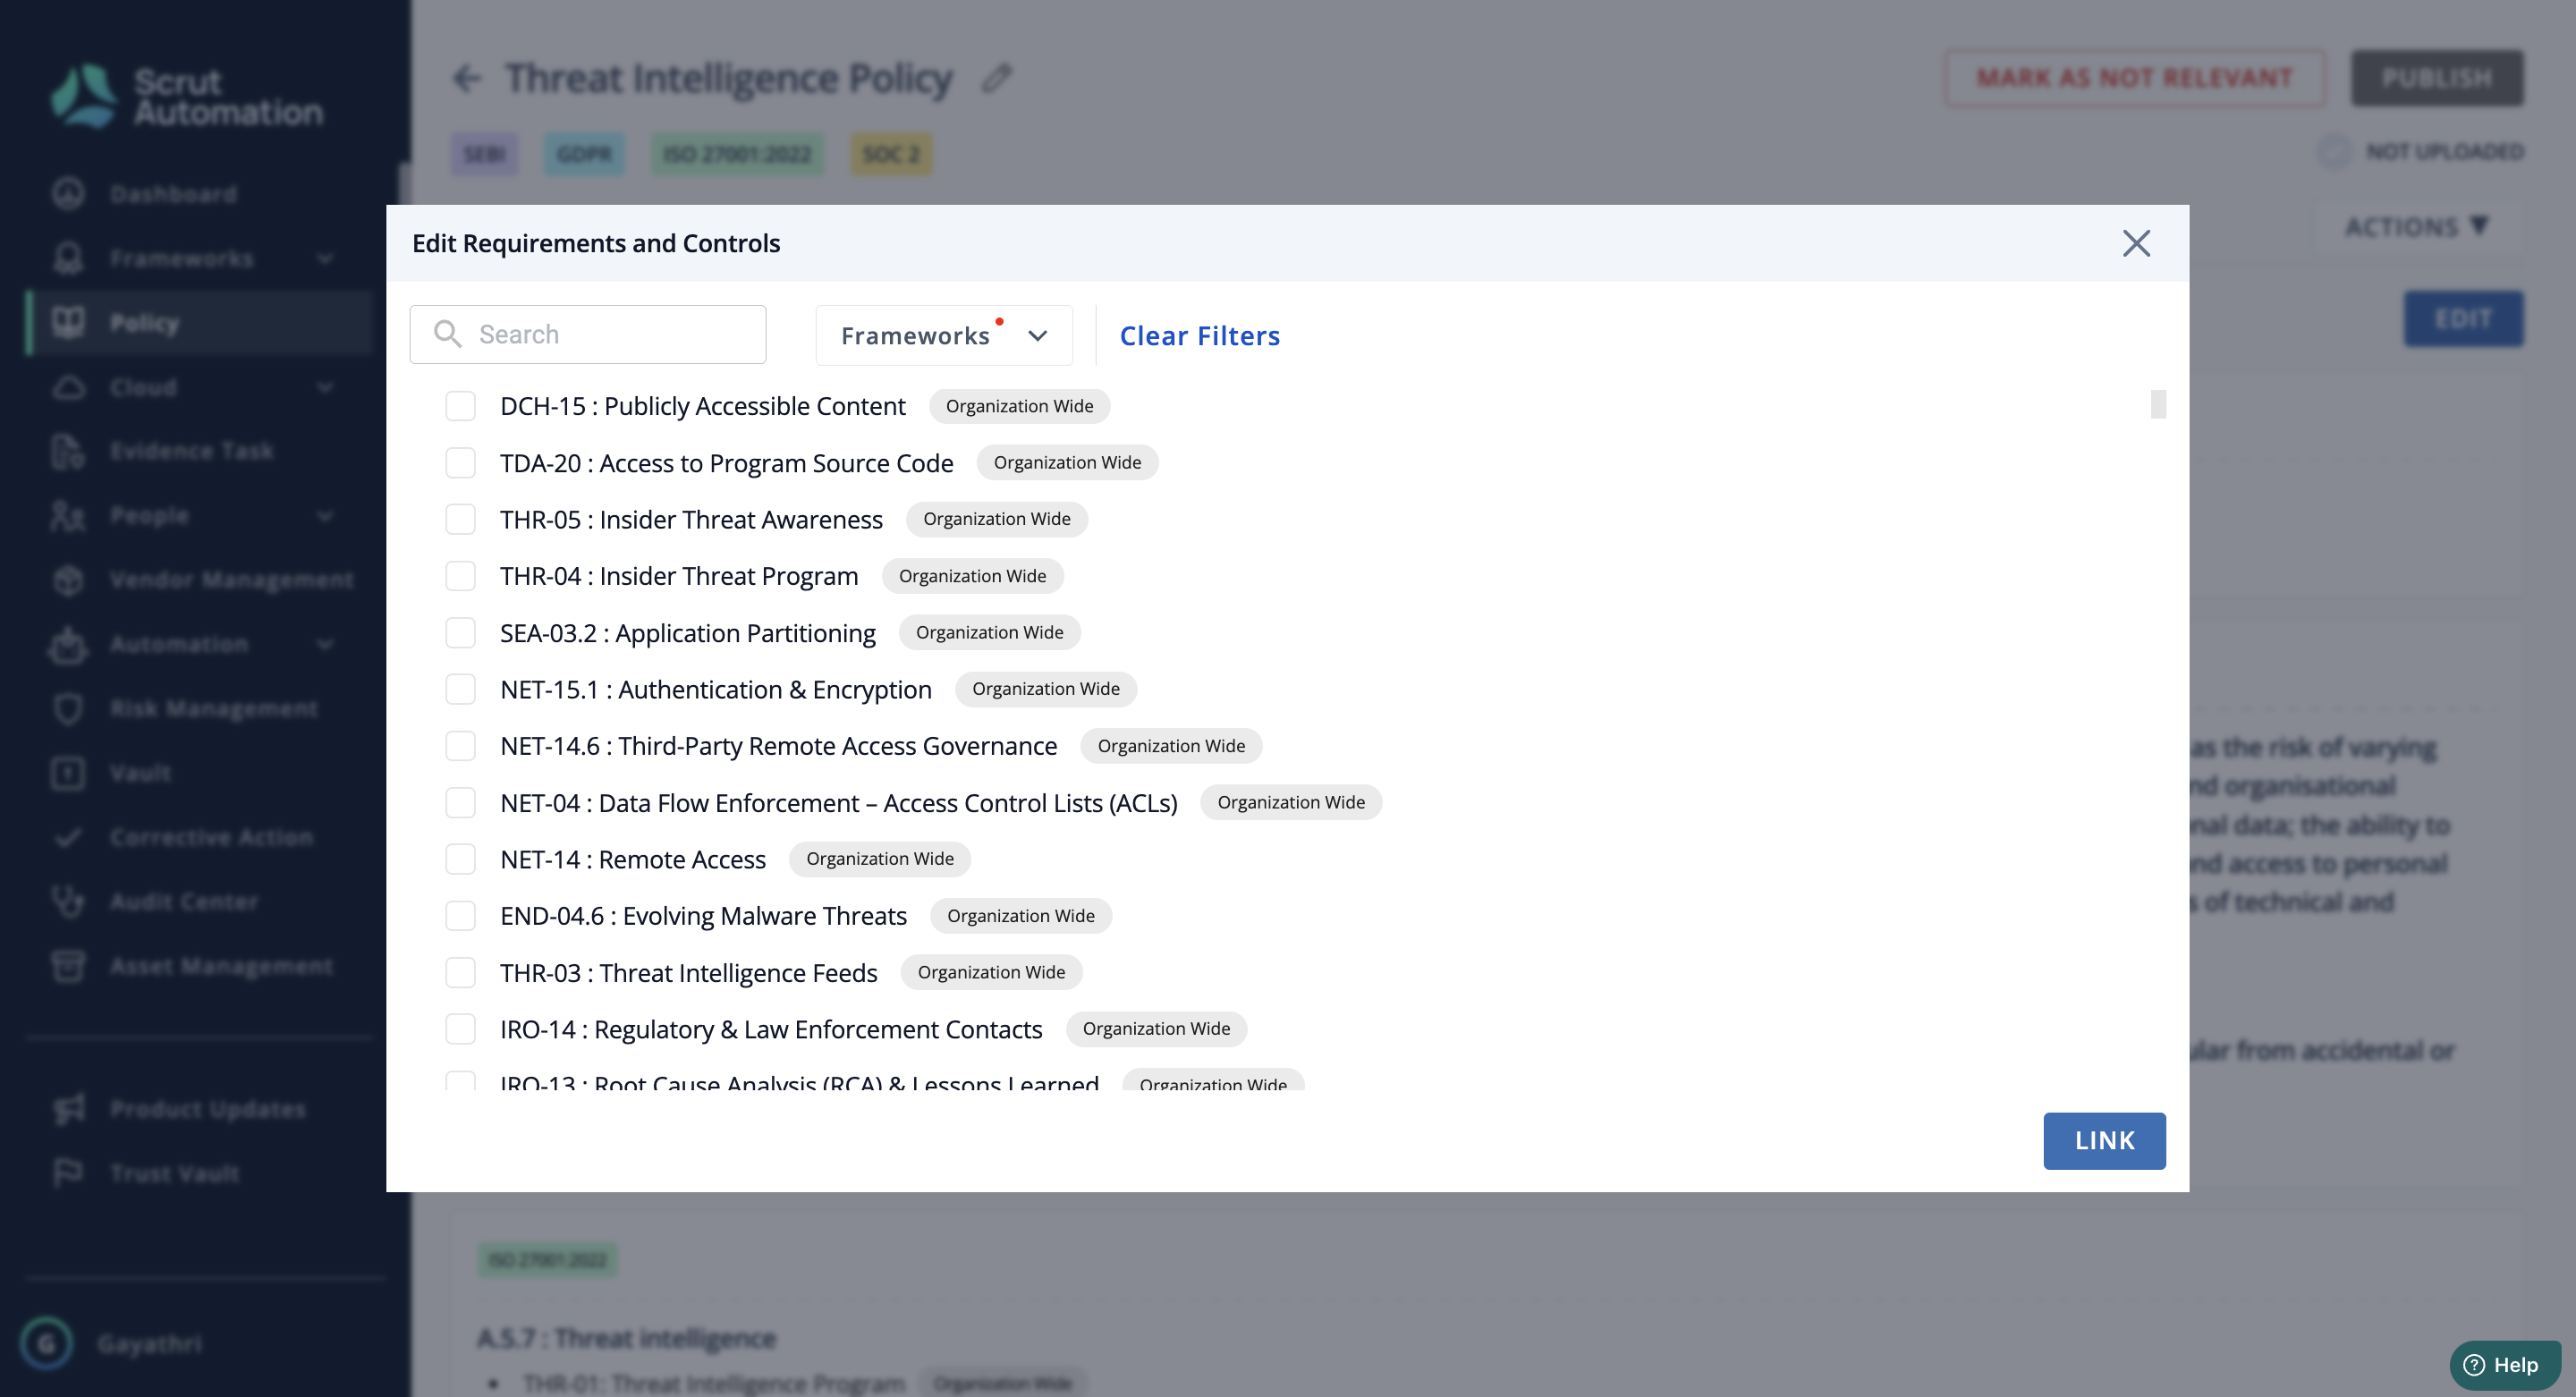Click the Audit Center stethoscope icon
This screenshot has width=2576, height=1397.
pos(68,902)
